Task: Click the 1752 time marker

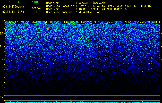Action: coord(33,22)
